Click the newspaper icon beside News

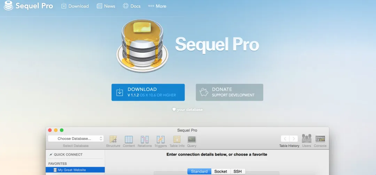[99, 6]
